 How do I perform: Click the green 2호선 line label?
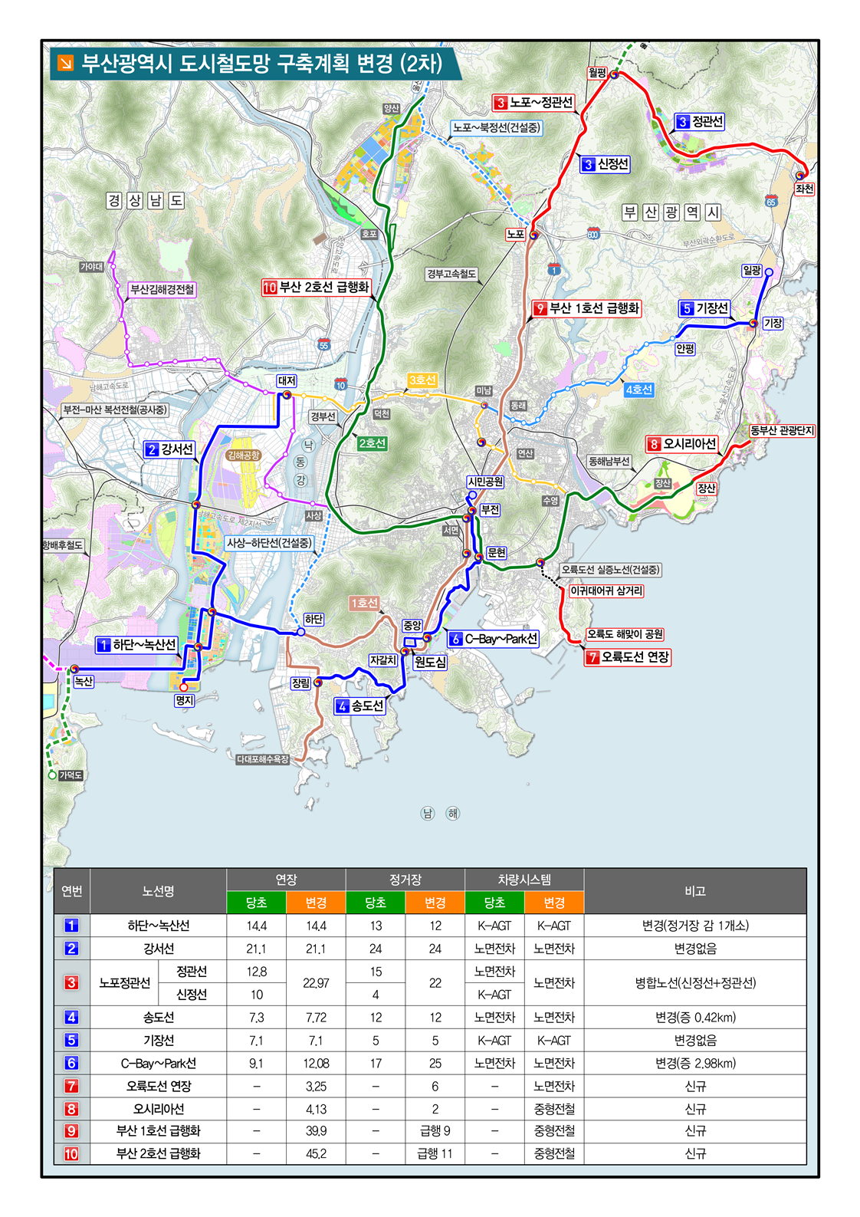[x=373, y=443]
